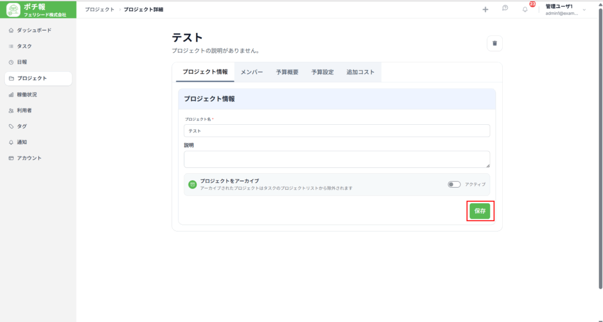Screen dimensions: 603x322
Task: Click the ポチ報 logo icon
Action: tap(14, 9)
